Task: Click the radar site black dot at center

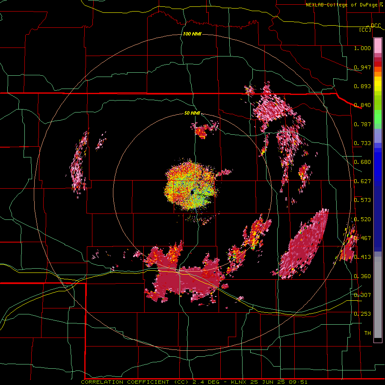Action: [192, 192]
